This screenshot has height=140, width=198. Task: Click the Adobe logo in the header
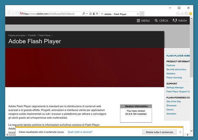click(180, 20)
